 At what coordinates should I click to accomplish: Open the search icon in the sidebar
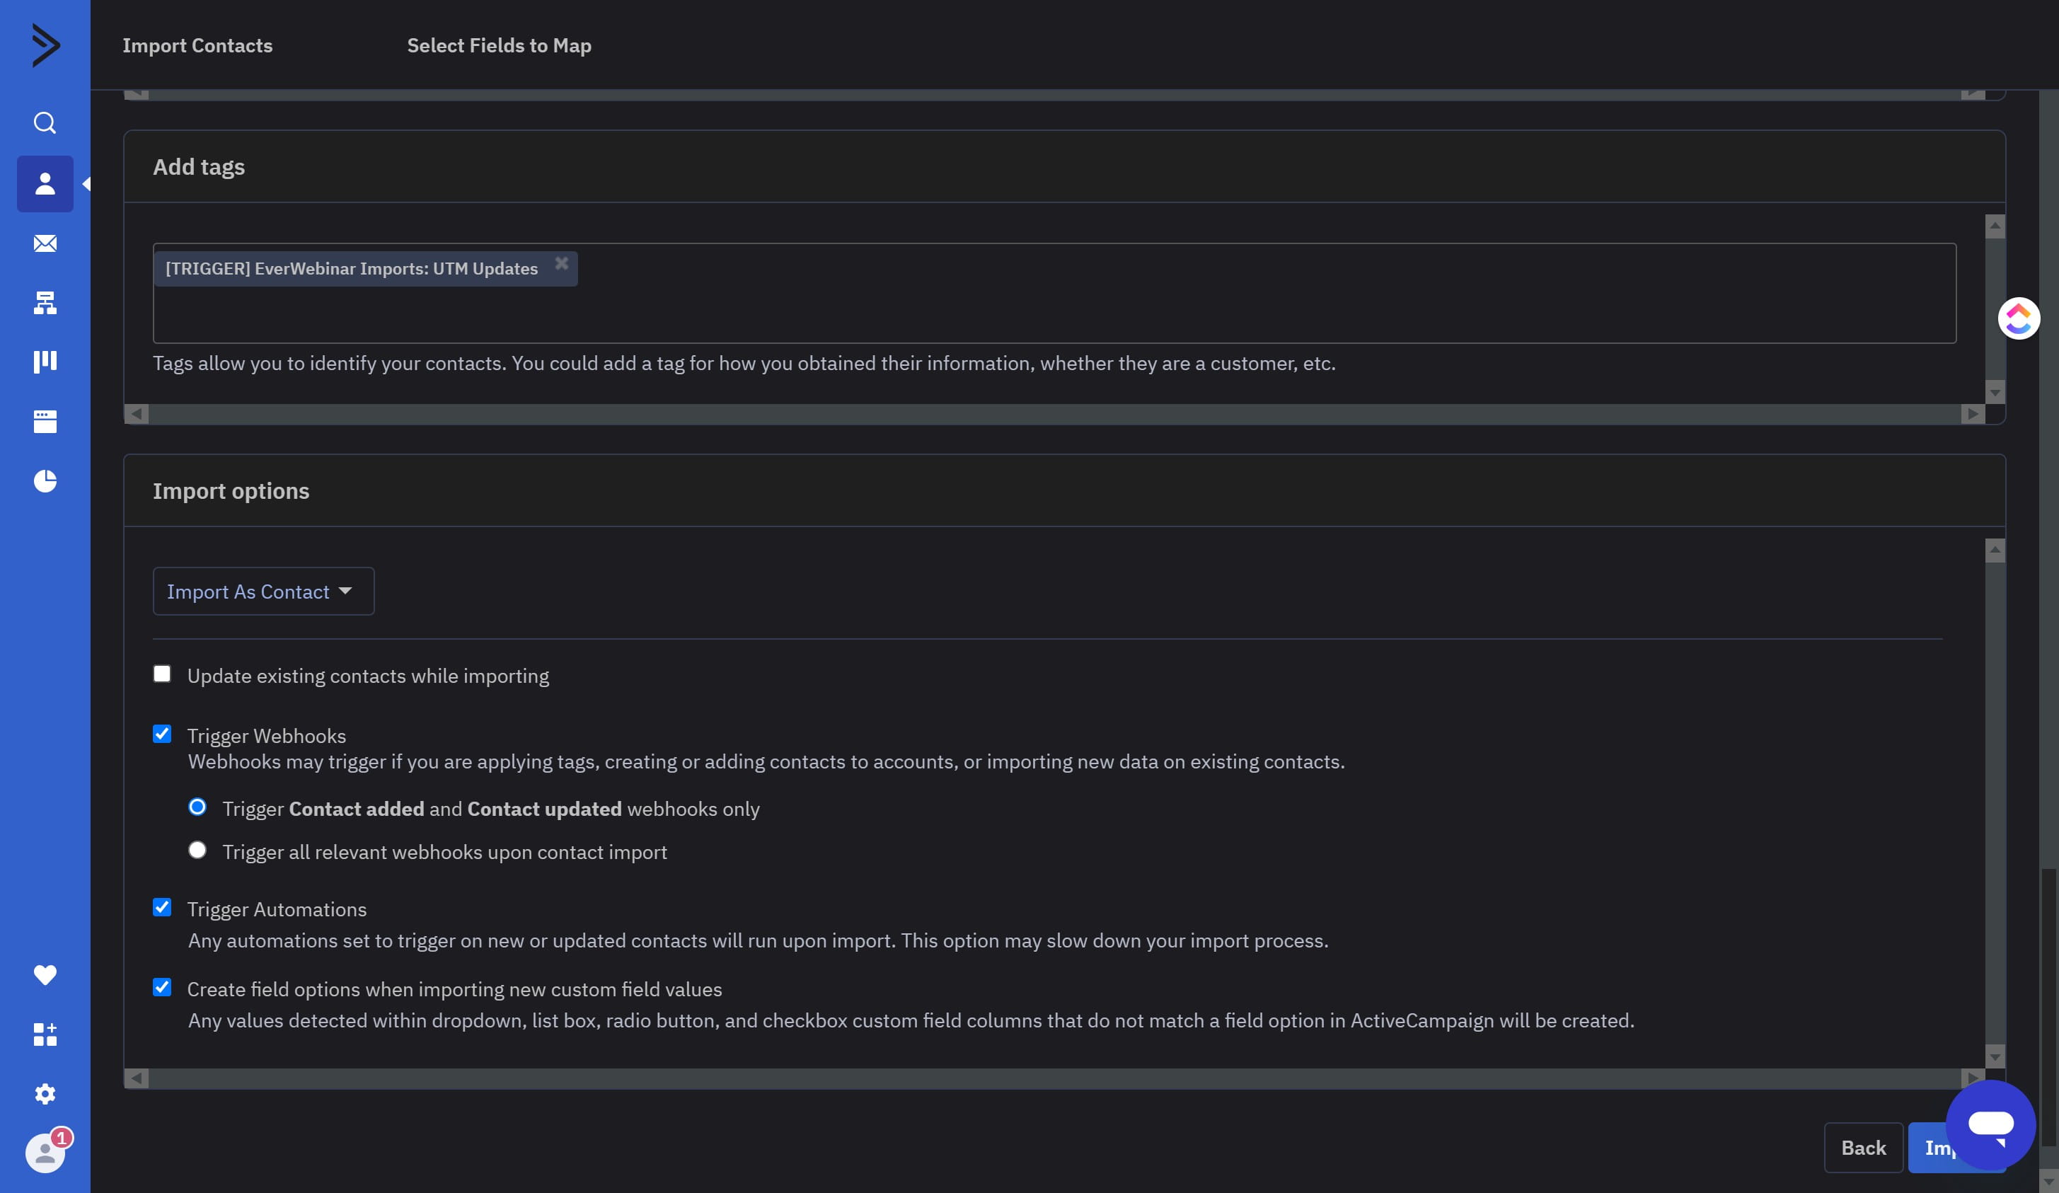point(45,122)
